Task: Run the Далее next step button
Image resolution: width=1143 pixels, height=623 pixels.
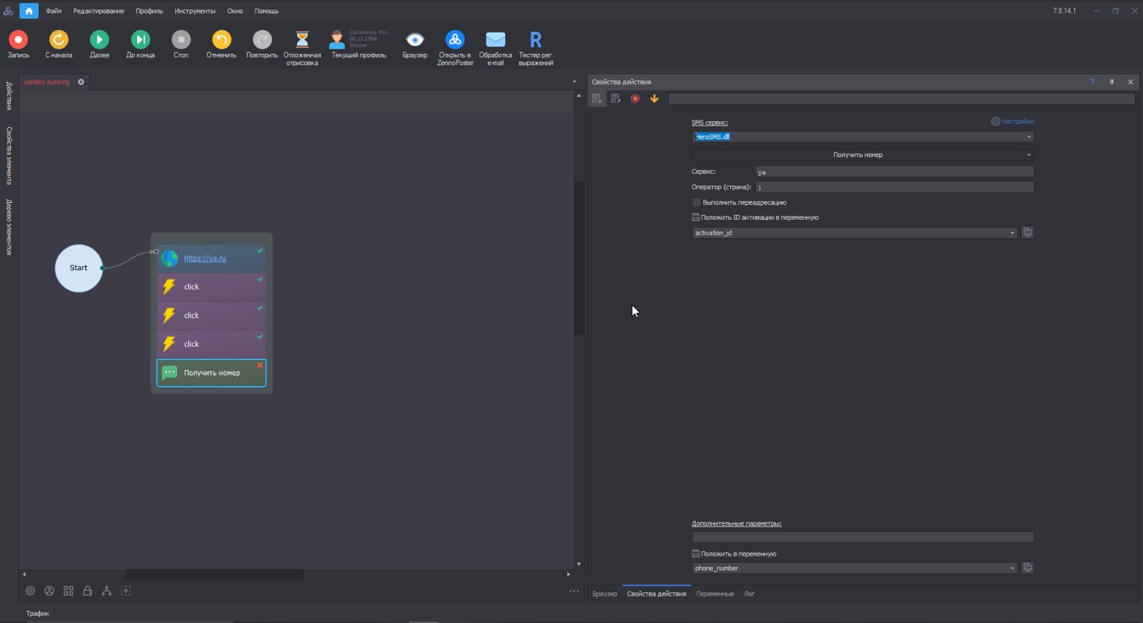Action: click(x=99, y=40)
